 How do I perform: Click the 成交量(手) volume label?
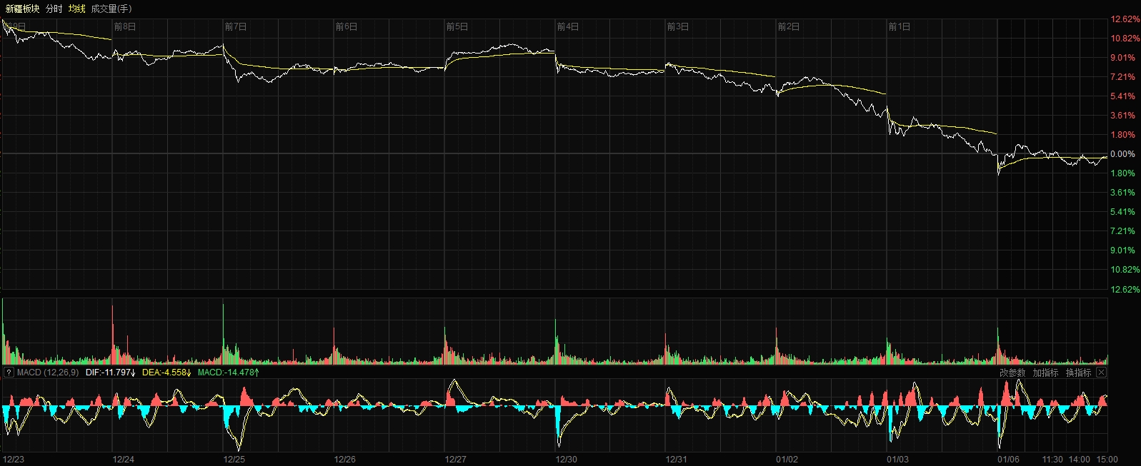tap(111, 9)
